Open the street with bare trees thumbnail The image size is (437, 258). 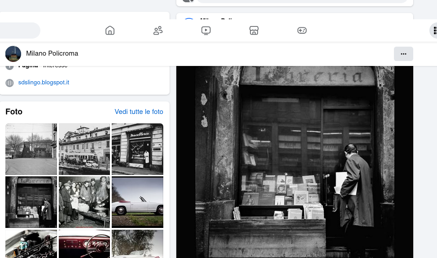coord(31,149)
